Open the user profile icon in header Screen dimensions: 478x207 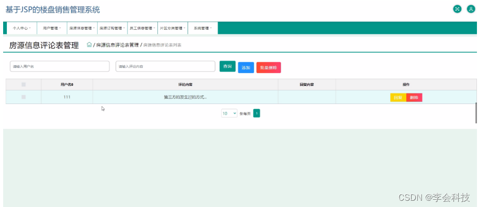point(471,9)
